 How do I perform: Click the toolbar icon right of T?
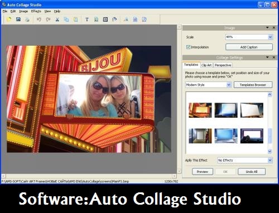coord(96,20)
